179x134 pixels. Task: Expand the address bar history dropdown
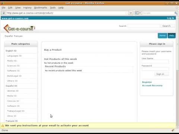[131, 13]
